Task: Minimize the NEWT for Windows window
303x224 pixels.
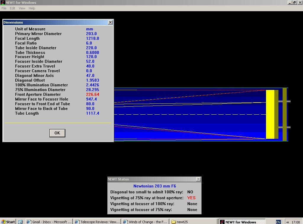Action: (x=290, y=2)
